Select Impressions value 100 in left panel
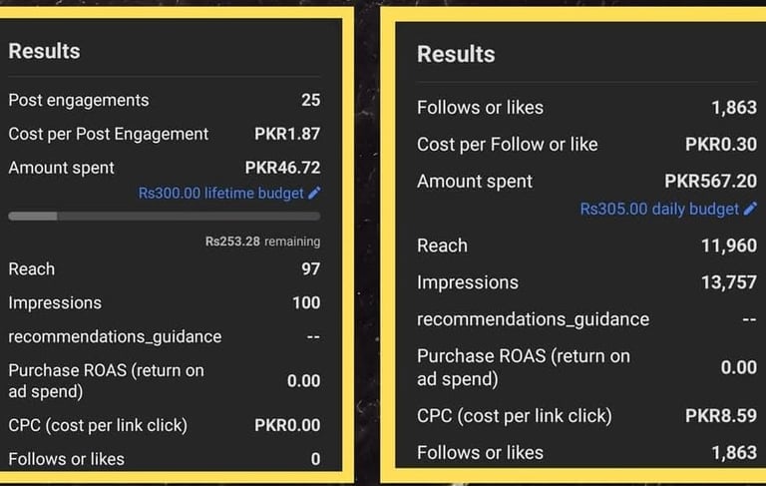Viewport: 766px width, 486px height. (x=306, y=302)
